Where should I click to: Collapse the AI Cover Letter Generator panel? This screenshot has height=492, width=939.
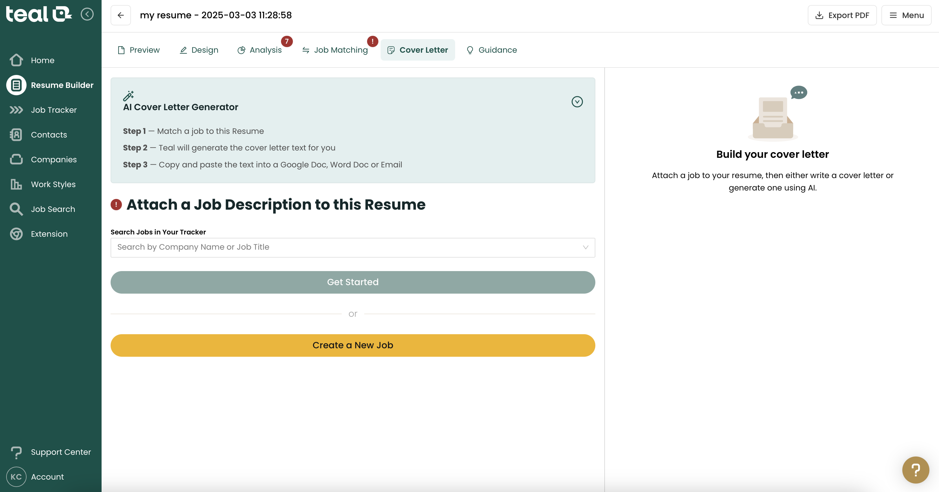(x=577, y=102)
